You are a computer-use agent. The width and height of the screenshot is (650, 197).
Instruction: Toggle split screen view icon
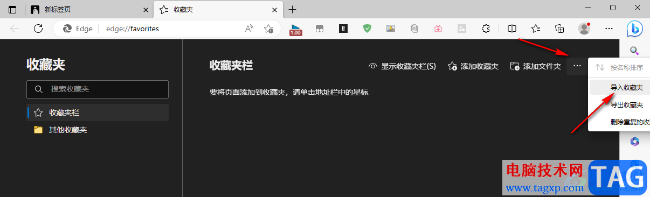(x=513, y=29)
